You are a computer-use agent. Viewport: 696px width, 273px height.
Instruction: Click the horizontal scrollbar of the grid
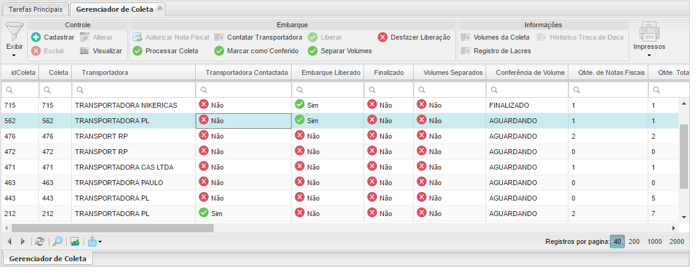pyautogui.click(x=112, y=228)
